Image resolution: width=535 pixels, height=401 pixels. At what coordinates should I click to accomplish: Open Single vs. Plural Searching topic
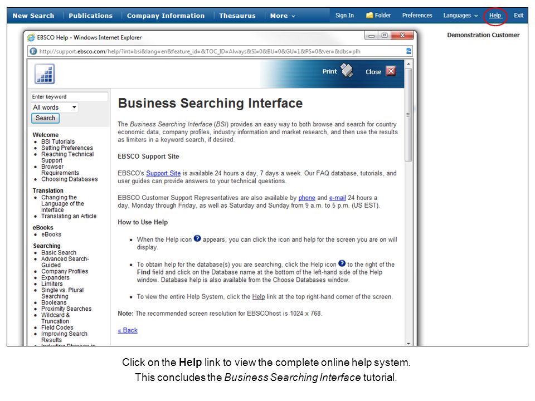62,294
